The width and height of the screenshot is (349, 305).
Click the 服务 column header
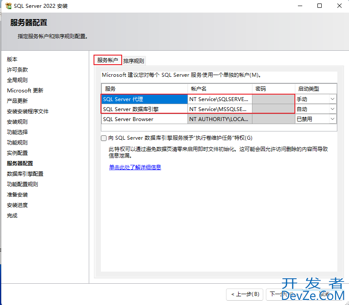[x=145, y=89]
